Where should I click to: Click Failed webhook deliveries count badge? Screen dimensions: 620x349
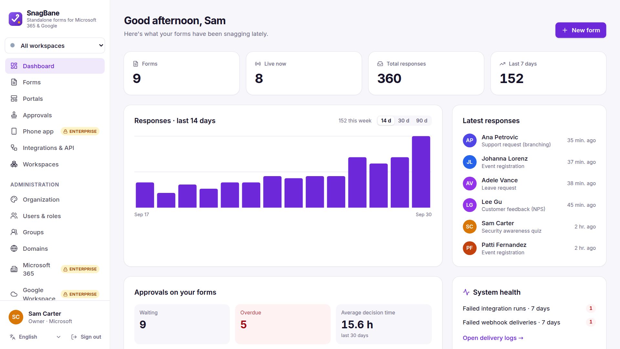(x=591, y=322)
